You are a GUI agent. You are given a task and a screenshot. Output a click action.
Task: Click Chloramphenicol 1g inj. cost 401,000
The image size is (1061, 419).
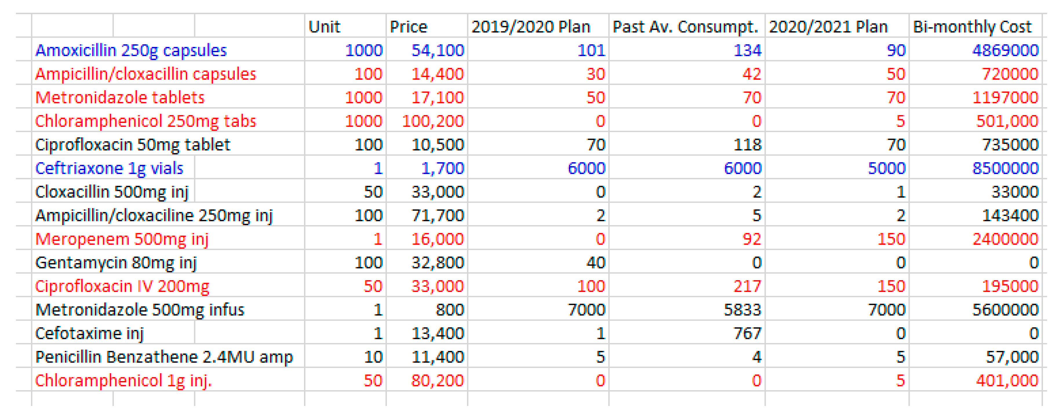[x=1007, y=380]
